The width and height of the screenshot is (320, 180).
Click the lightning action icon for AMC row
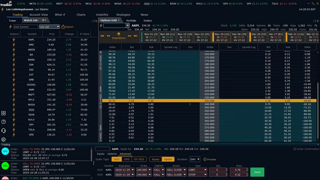click(x=14, y=45)
